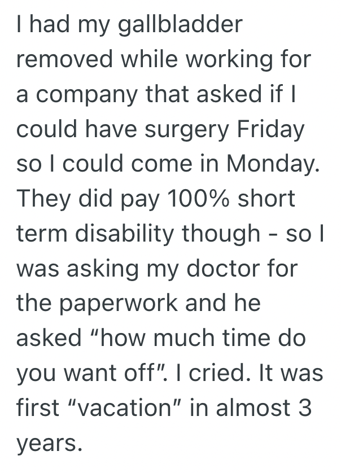This screenshot has height=473, width=341.
Task: Click the number "3" before years
Action: tap(304, 407)
